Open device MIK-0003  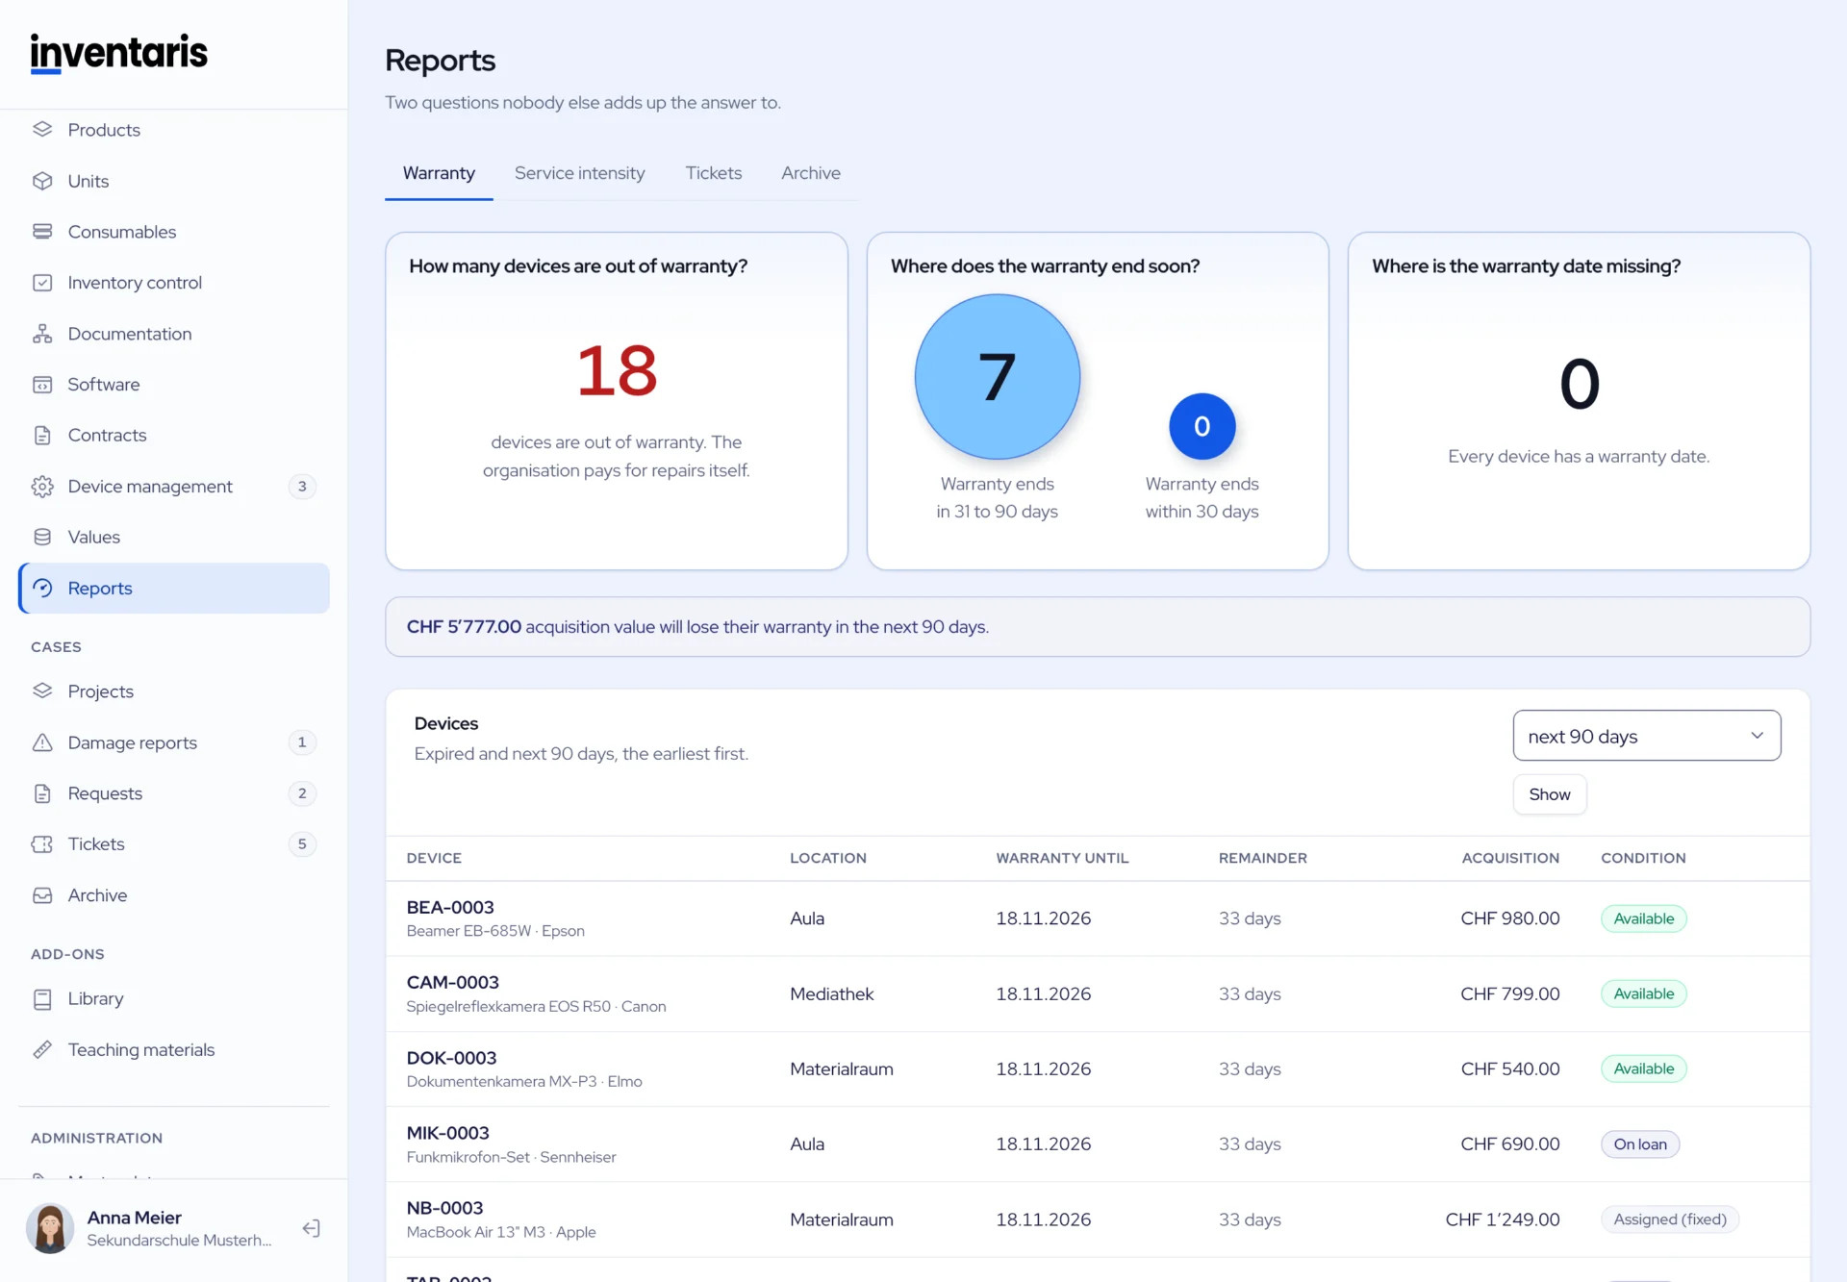pos(447,1133)
